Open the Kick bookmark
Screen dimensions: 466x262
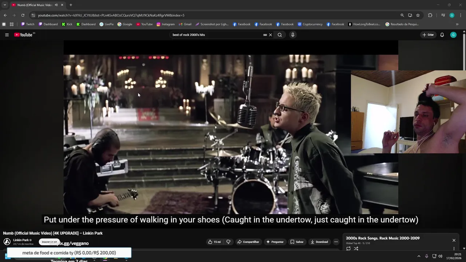click(67, 24)
